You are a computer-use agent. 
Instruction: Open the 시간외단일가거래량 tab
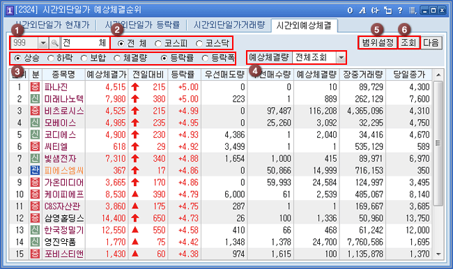click(x=229, y=25)
